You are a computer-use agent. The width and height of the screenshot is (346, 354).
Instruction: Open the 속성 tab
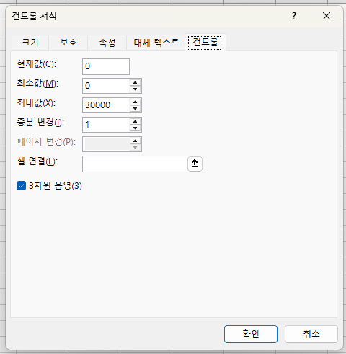pyautogui.click(x=107, y=43)
